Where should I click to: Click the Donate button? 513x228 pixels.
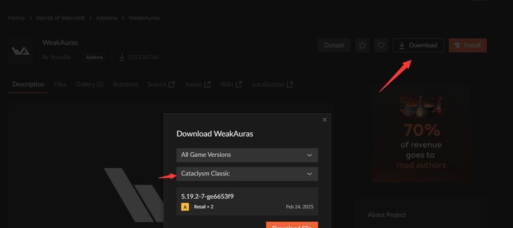[x=334, y=46]
